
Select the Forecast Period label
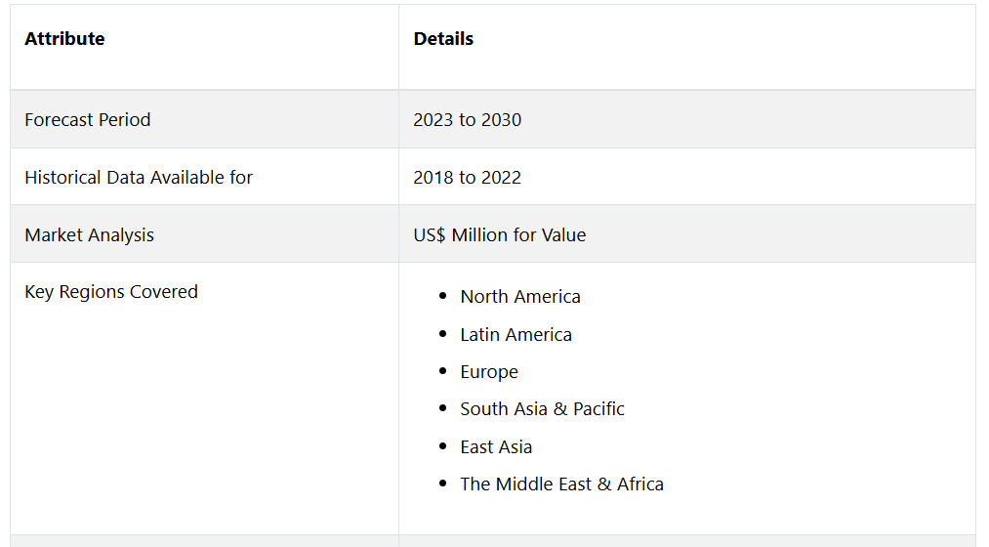tap(88, 119)
